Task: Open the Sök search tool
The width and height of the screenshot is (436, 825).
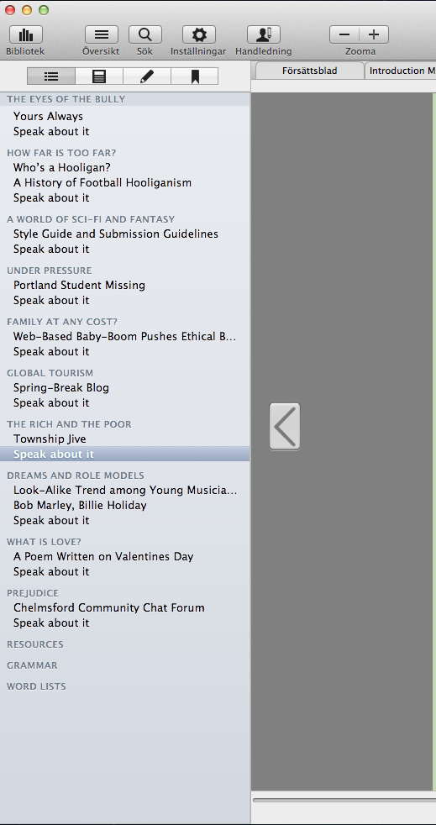Action: (x=144, y=35)
